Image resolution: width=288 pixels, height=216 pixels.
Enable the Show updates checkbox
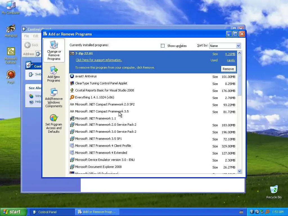tap(163, 46)
